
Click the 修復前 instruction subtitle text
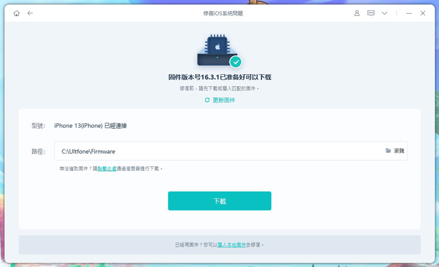(220, 88)
